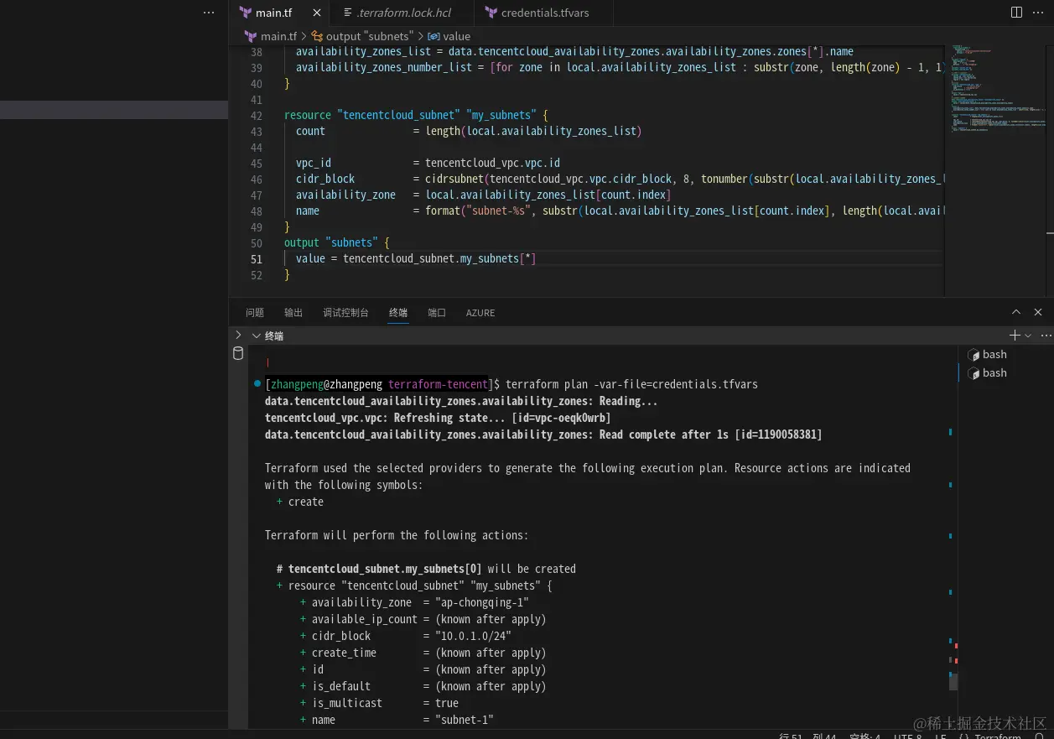Open the new terminal profile dropdown arrow
Screen dimensions: 1054x739
click(x=1028, y=336)
